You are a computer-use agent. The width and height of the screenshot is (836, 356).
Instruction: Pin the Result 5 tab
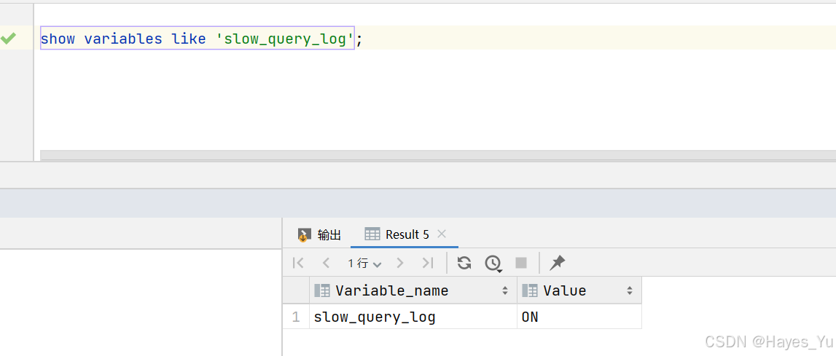coord(557,262)
